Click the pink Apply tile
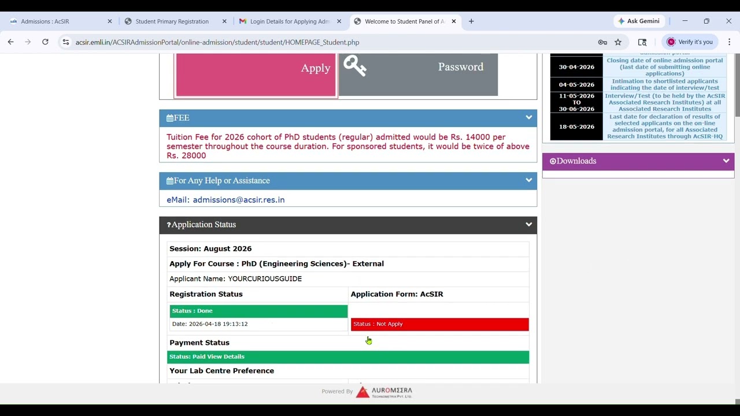Image resolution: width=740 pixels, height=416 pixels. click(256, 75)
